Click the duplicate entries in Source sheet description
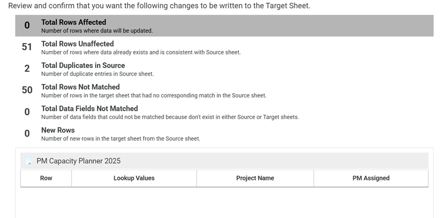This screenshot has height=218, width=445. click(x=97, y=74)
